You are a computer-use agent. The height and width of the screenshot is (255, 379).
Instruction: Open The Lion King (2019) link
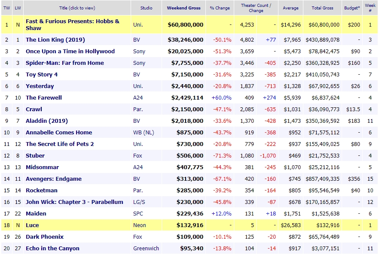pyautogui.click(x=55, y=40)
